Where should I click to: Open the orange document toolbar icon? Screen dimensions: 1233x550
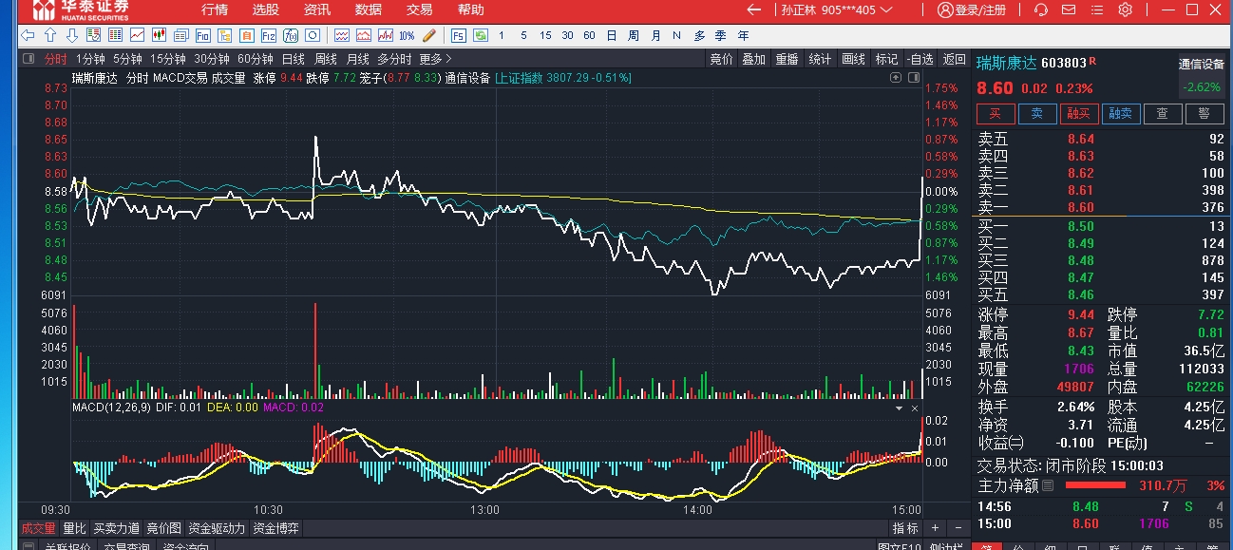pyautogui.click(x=246, y=35)
